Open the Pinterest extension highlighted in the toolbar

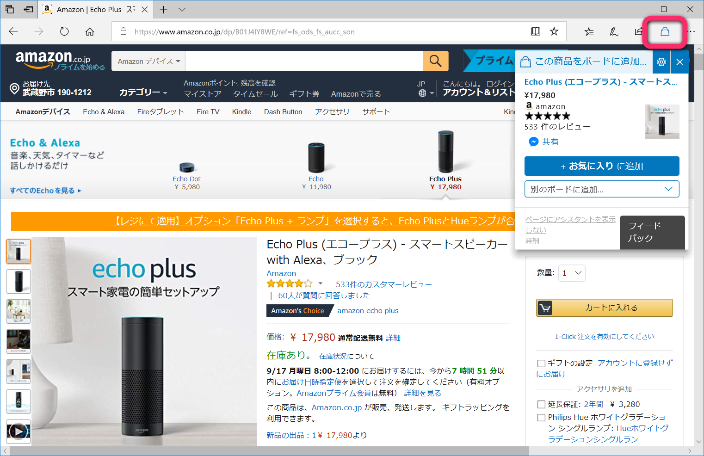coord(665,31)
